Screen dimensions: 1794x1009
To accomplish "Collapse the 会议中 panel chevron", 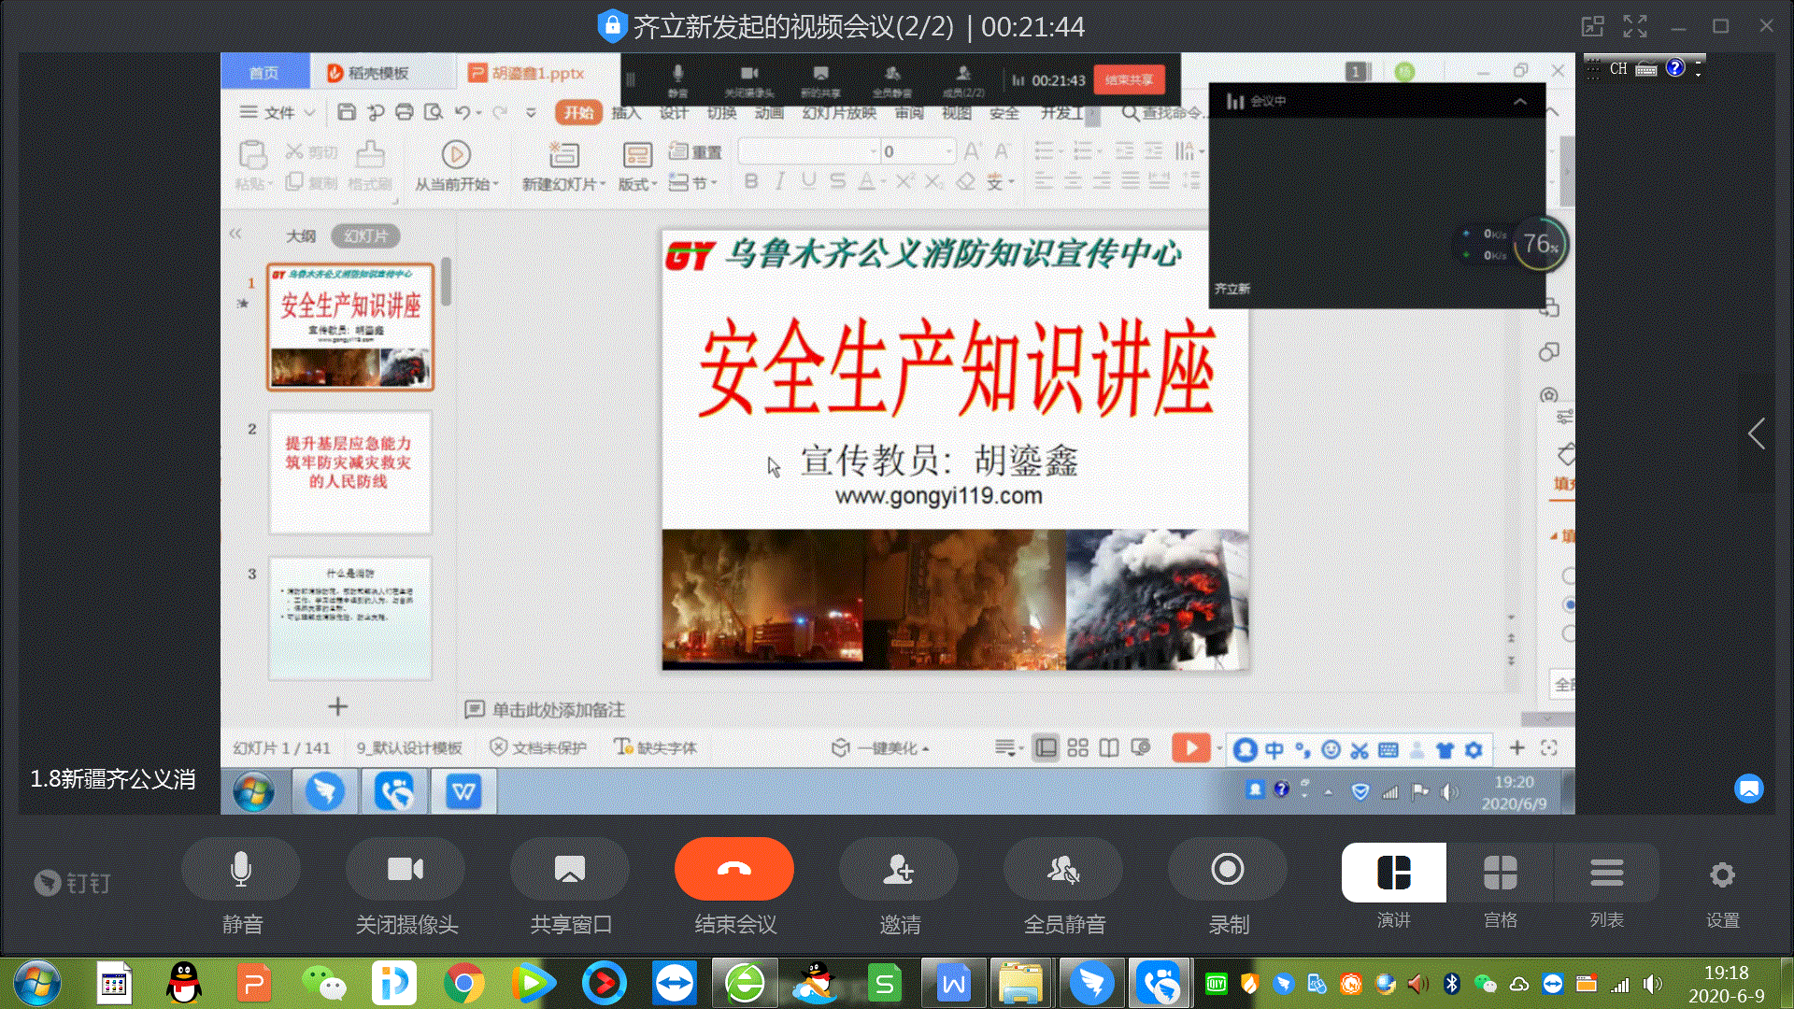I will click(x=1520, y=102).
